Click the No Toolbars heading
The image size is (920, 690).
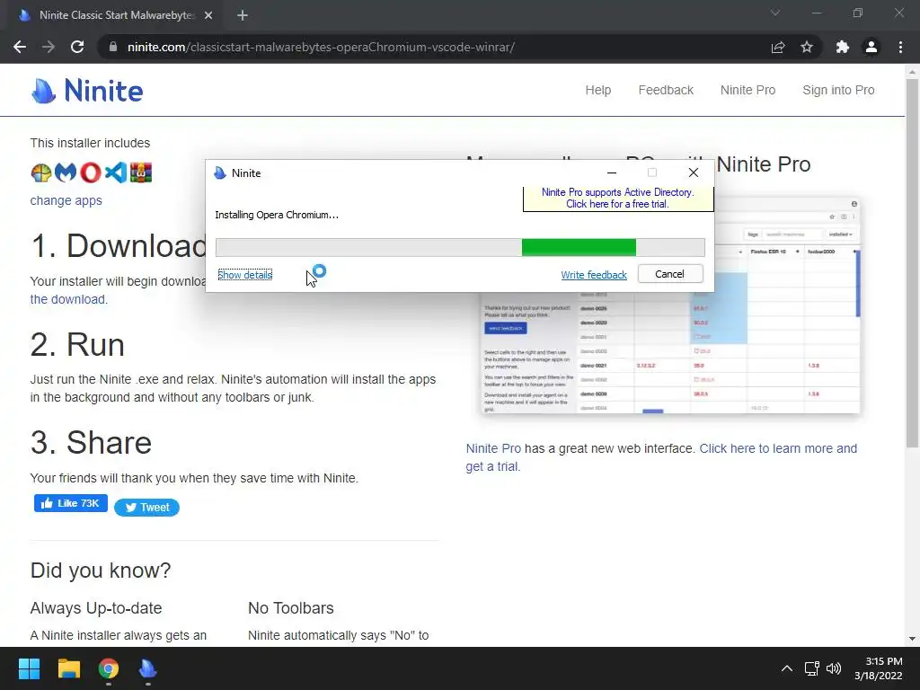290,608
